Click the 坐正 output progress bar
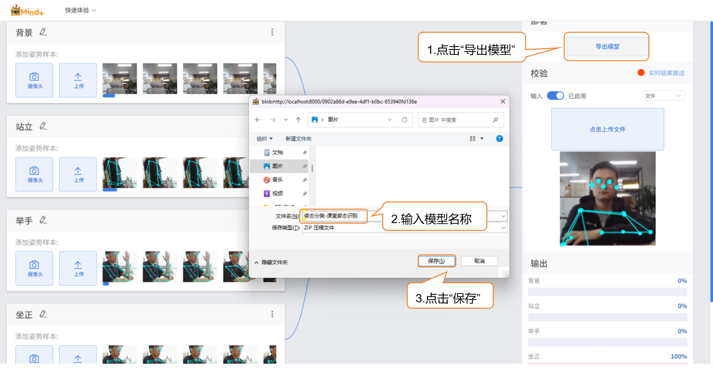 (x=607, y=365)
